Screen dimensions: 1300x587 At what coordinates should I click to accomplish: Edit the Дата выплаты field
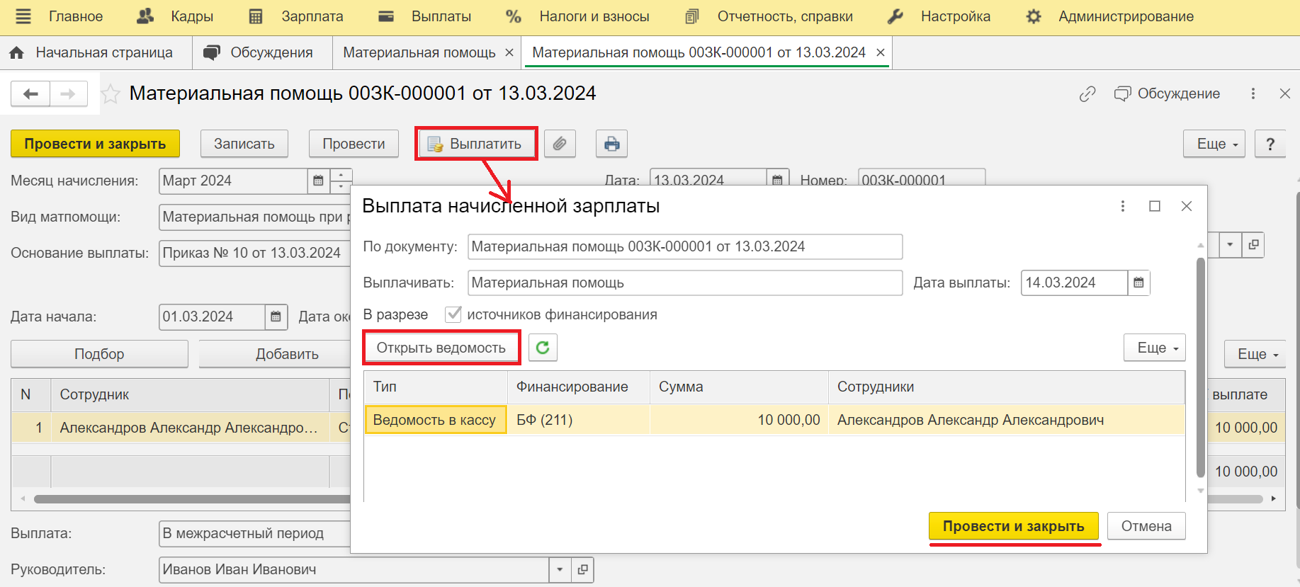(x=1074, y=283)
